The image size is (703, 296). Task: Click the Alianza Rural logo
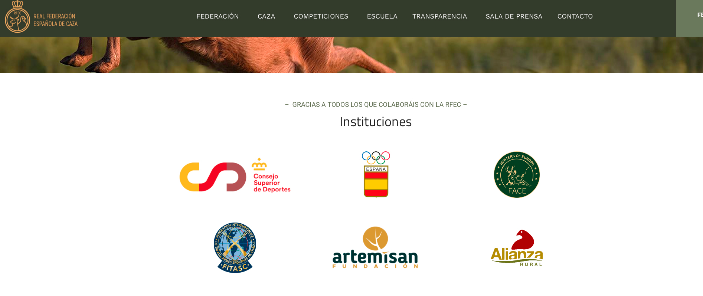tap(517, 248)
